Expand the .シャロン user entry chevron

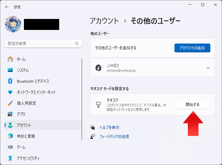(x=208, y=68)
